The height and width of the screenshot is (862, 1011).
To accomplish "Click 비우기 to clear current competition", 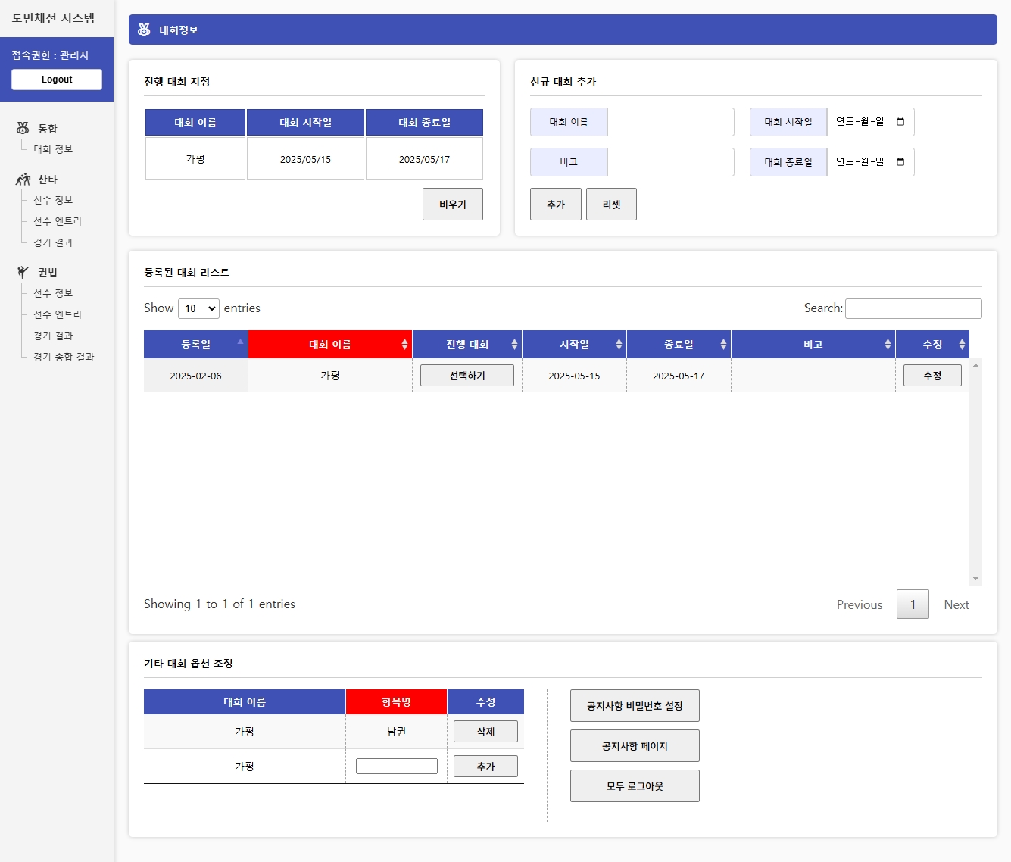I will [452, 205].
